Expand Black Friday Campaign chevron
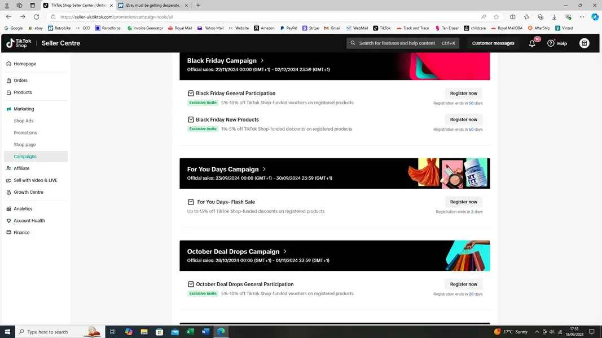Image resolution: width=602 pixels, height=338 pixels. pos(262,60)
